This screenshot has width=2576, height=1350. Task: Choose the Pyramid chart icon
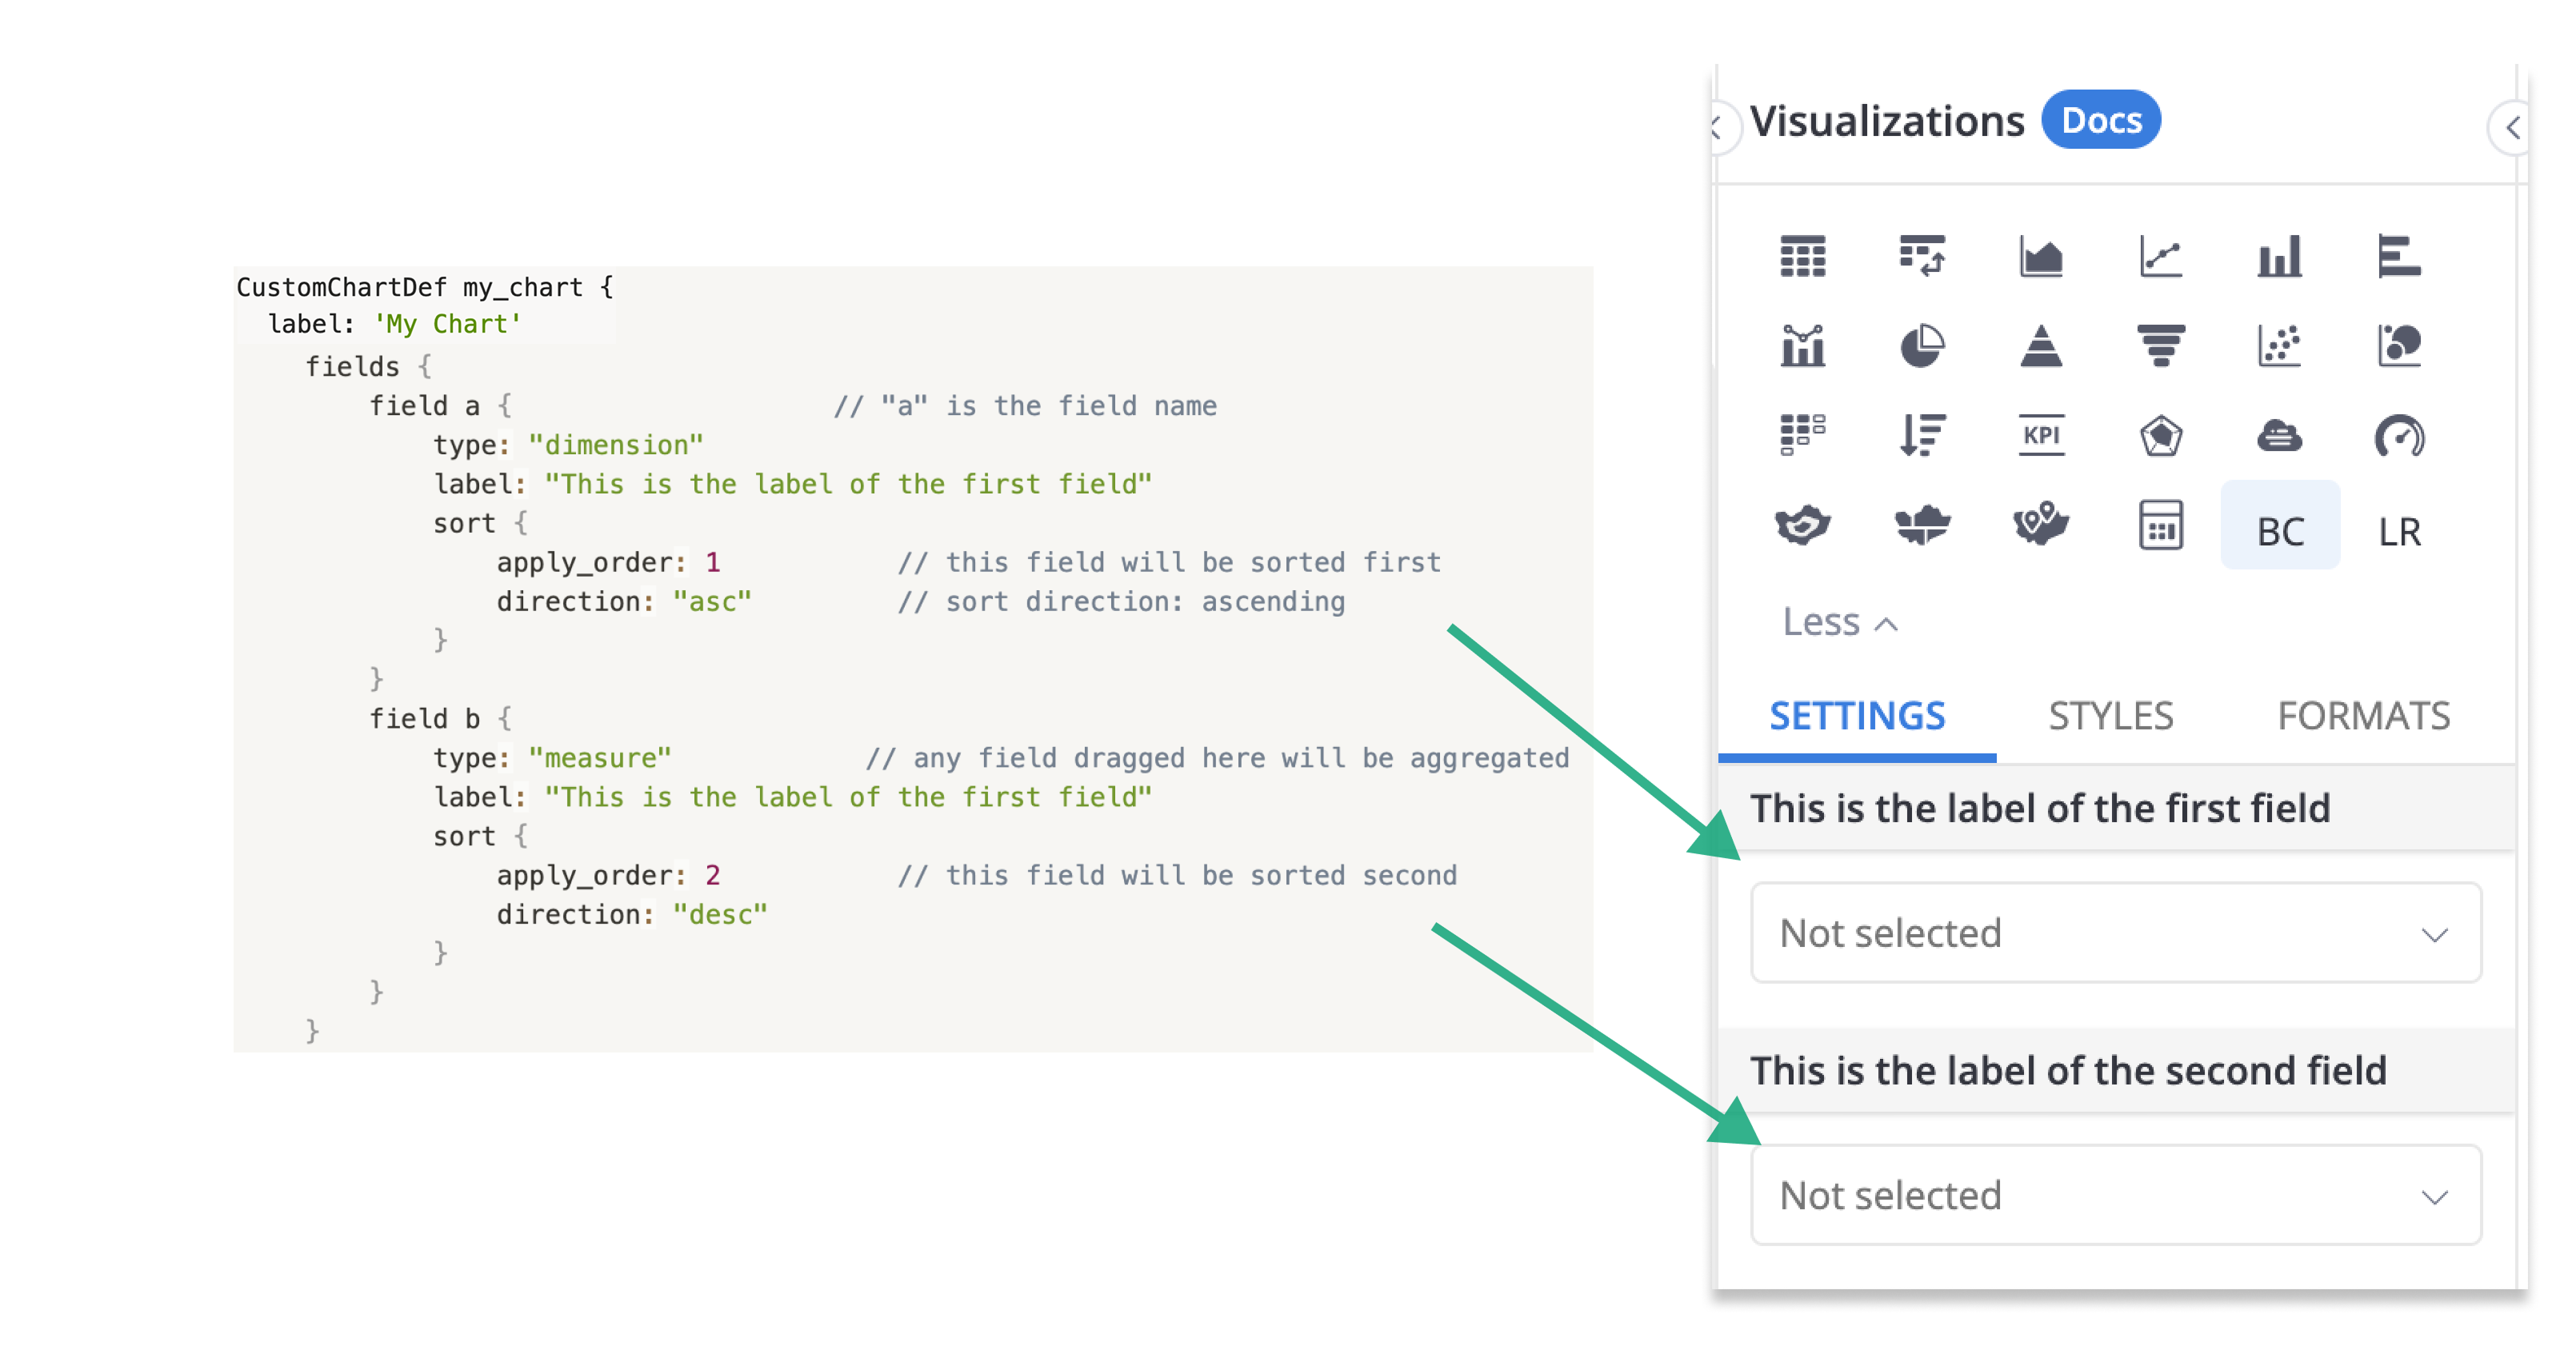(2041, 346)
